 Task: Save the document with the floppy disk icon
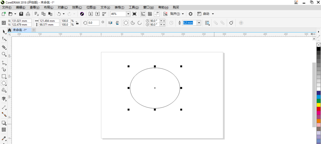[x=21, y=14]
